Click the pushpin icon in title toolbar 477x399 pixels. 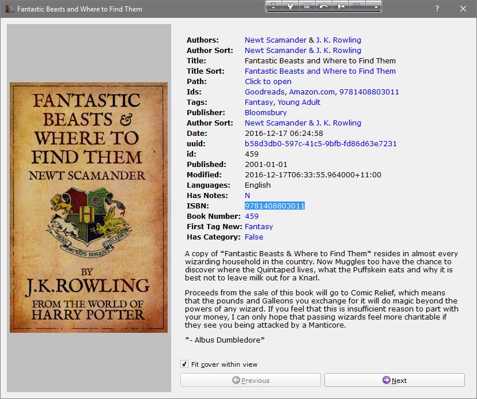tap(340, 6)
